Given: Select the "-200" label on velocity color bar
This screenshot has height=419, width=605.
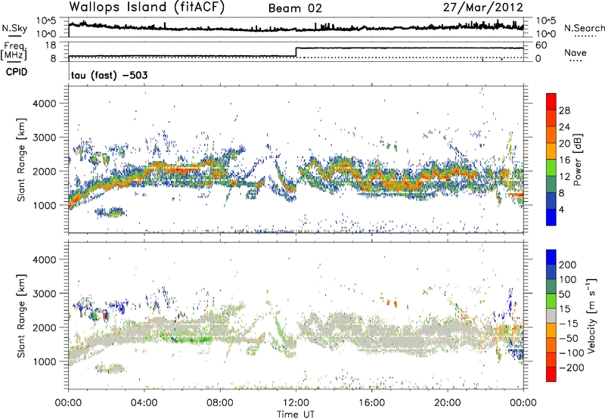Looking at the screenshot, I should (572, 368).
